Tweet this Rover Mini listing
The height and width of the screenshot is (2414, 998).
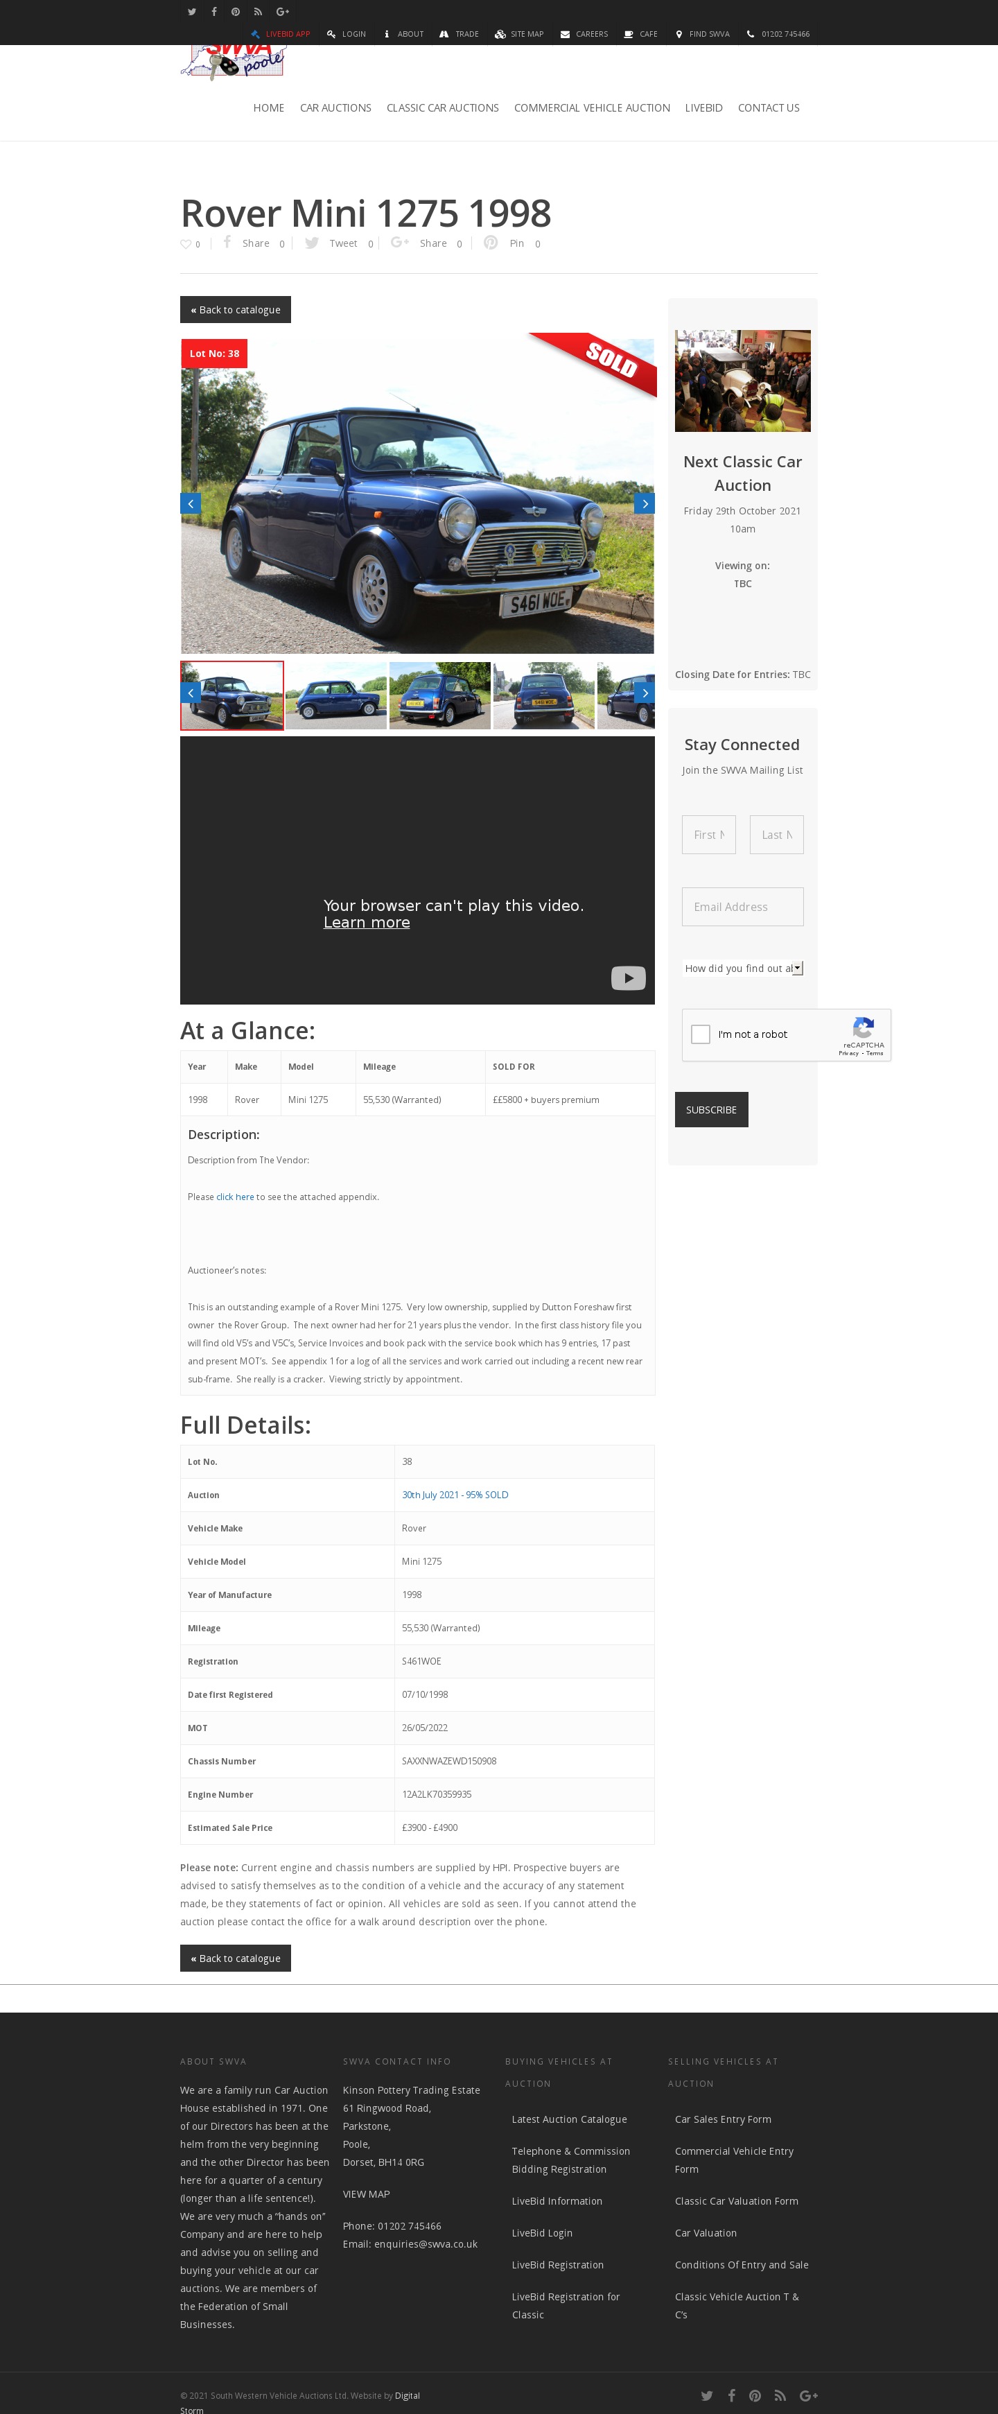(312, 243)
